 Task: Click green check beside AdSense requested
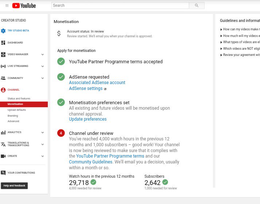click(x=61, y=77)
